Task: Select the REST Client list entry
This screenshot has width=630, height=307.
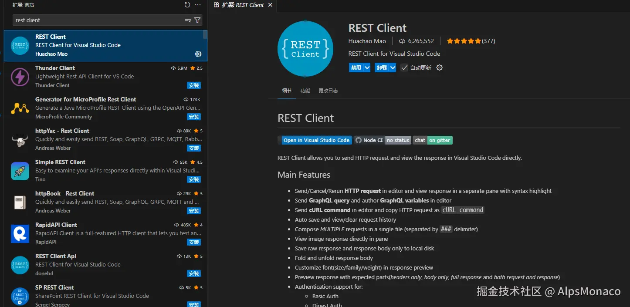Action: [105, 45]
